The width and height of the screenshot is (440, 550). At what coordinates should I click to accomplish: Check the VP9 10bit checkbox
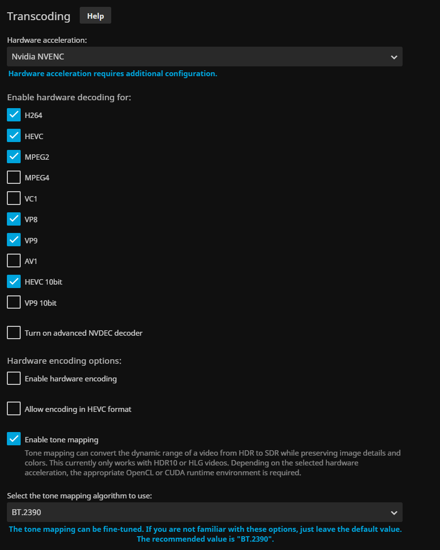click(14, 303)
